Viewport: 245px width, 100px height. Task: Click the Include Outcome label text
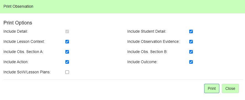(x=142, y=62)
